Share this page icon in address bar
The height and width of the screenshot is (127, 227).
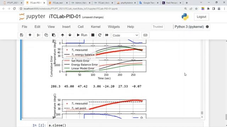point(191,8)
